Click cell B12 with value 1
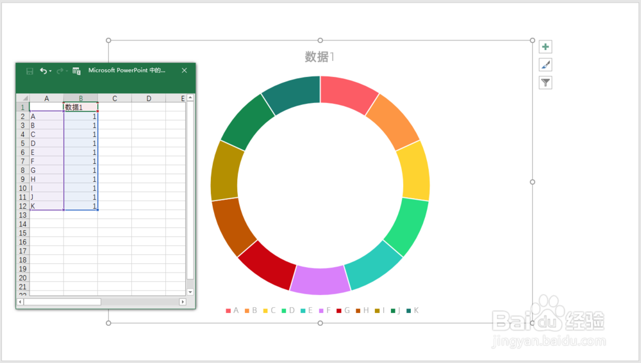 pyautogui.click(x=81, y=206)
